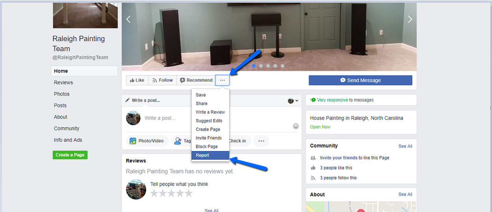Add Photo/Video to the post
This screenshot has height=212, width=492.
tap(147, 141)
